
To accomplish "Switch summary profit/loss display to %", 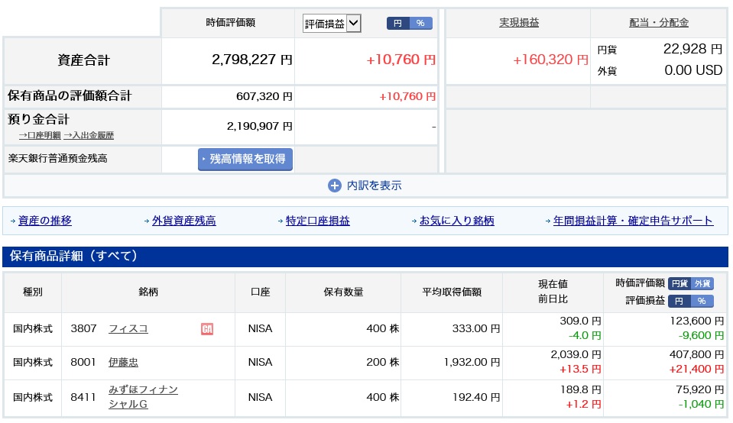I will click(x=420, y=24).
